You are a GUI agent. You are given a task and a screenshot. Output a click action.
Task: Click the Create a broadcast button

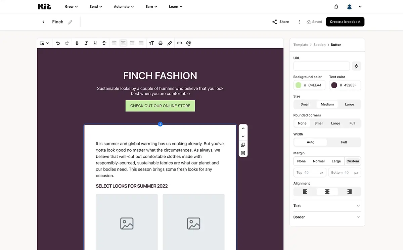345,21
